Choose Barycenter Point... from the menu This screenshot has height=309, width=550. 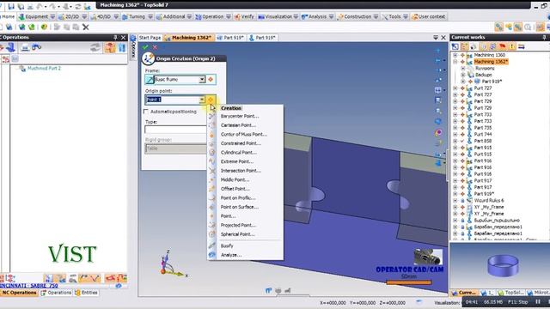(240, 116)
